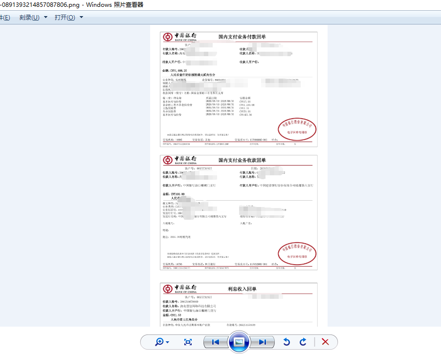Image resolution: width=441 pixels, height=354 pixels.
Task: Open the 刻录(U) menu
Action: pos(29,18)
